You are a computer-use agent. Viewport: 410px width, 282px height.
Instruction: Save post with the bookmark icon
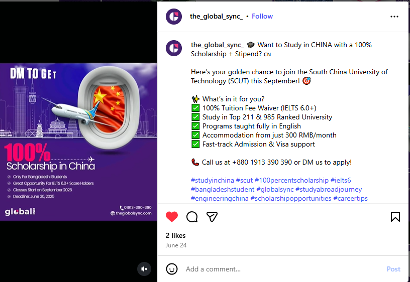(x=395, y=217)
